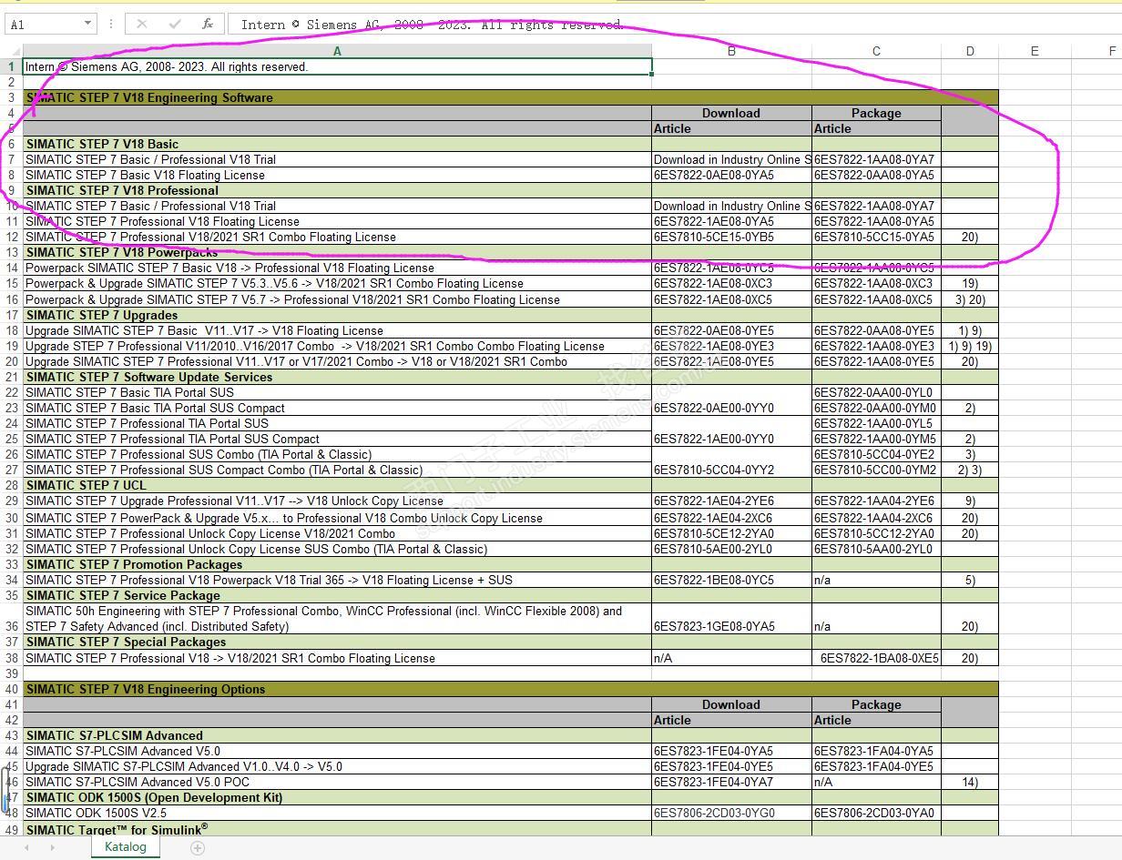The width and height of the screenshot is (1122, 860).
Task: Select 'SIMATIC STEP 7 Special Packages' section cell
Action: (x=337, y=642)
